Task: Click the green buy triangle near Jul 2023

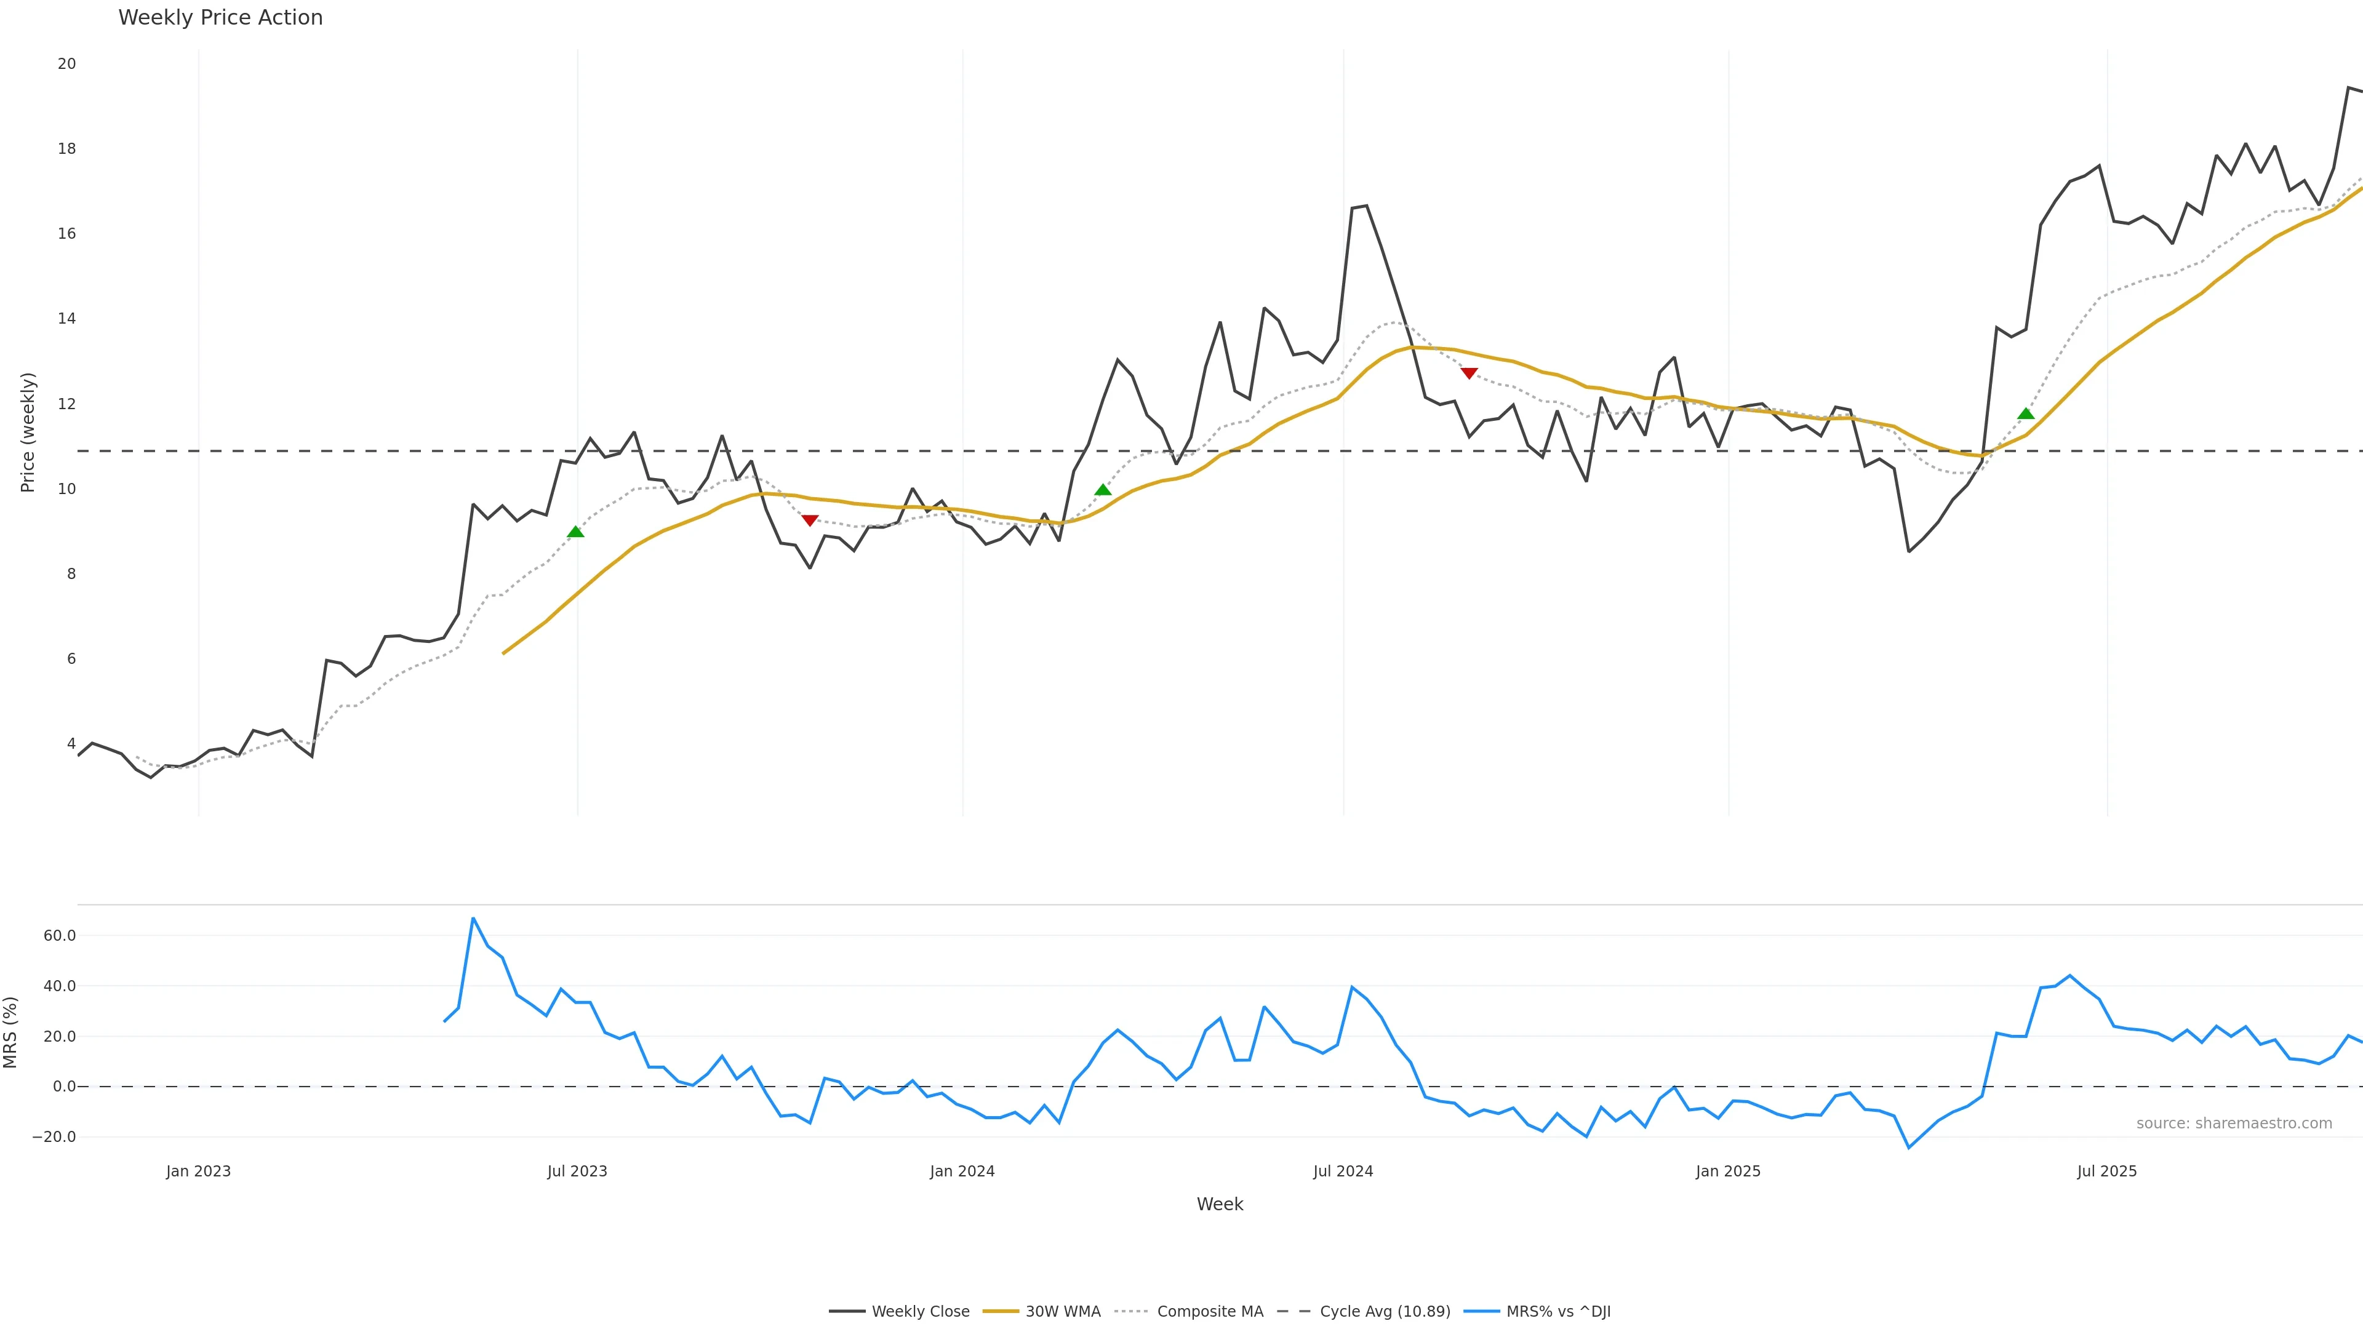Action: tap(575, 532)
